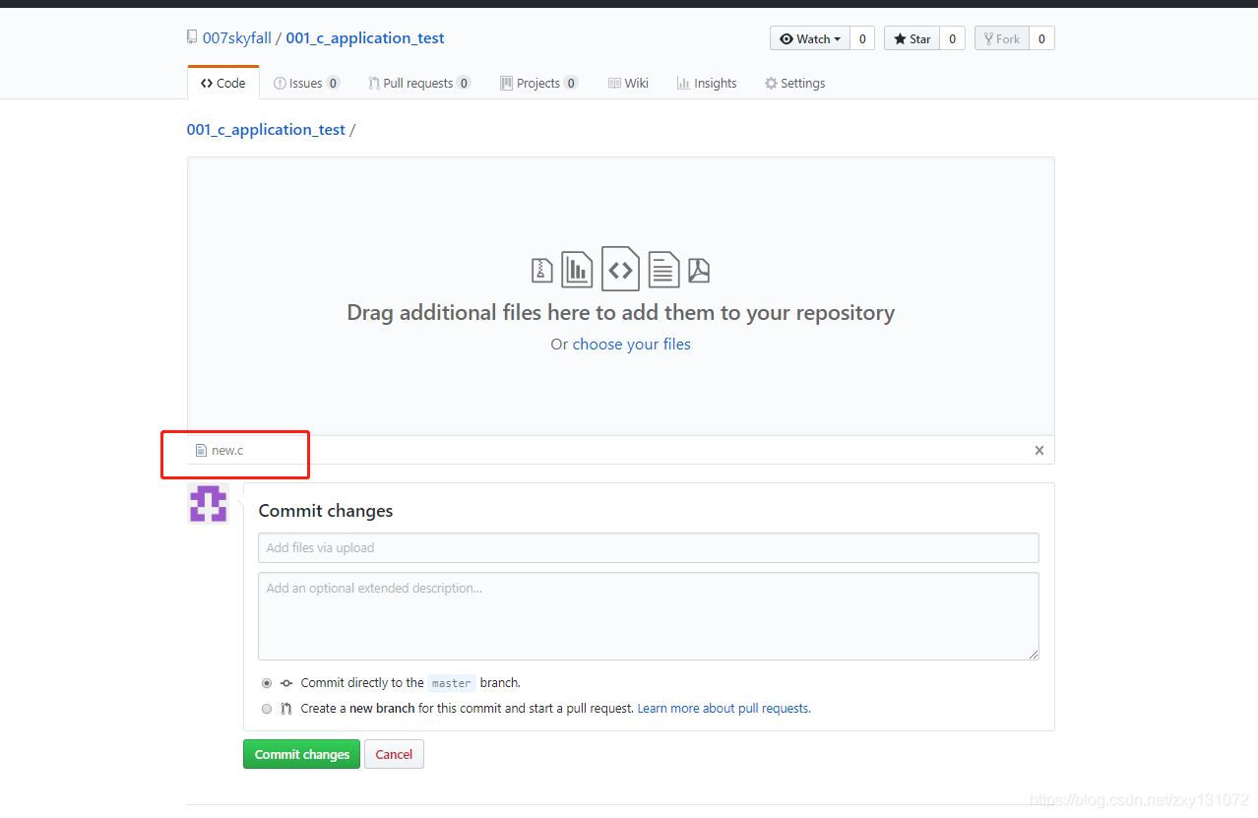Viewport: 1258px width, 818px height.
Task: Click the pull request icon on Pull requests tab
Action: pyautogui.click(x=374, y=83)
